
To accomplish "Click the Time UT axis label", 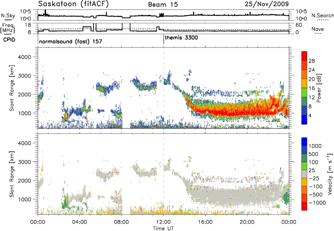I will click(x=163, y=228).
